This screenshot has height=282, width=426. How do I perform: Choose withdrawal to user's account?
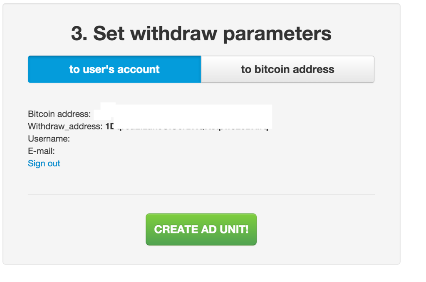pyautogui.click(x=114, y=69)
